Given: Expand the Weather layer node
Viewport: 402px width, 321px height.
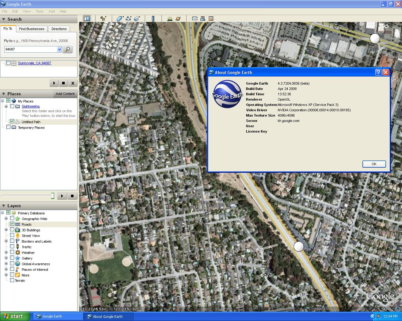Looking at the screenshot, I should tap(6, 252).
